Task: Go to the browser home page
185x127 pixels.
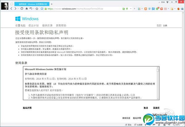Action: [27, 9]
